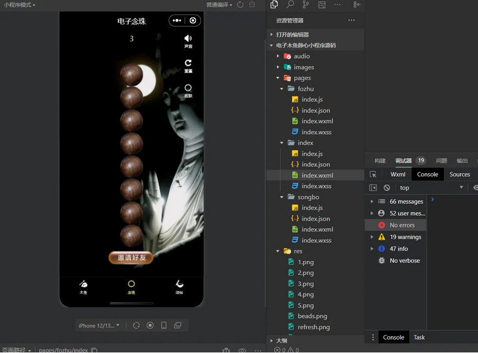Open beads.png in the res folder
Screen dimensions: 478x353
[312, 316]
